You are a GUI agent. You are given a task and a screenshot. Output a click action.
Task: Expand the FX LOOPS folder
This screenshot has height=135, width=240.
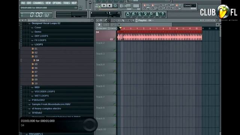pyautogui.click(x=40, y=40)
